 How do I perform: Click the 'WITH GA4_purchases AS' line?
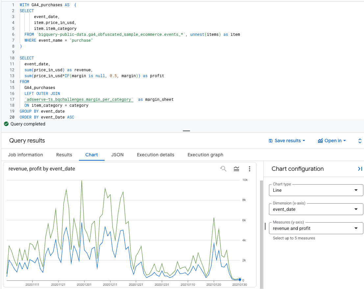pyautogui.click(x=48, y=5)
